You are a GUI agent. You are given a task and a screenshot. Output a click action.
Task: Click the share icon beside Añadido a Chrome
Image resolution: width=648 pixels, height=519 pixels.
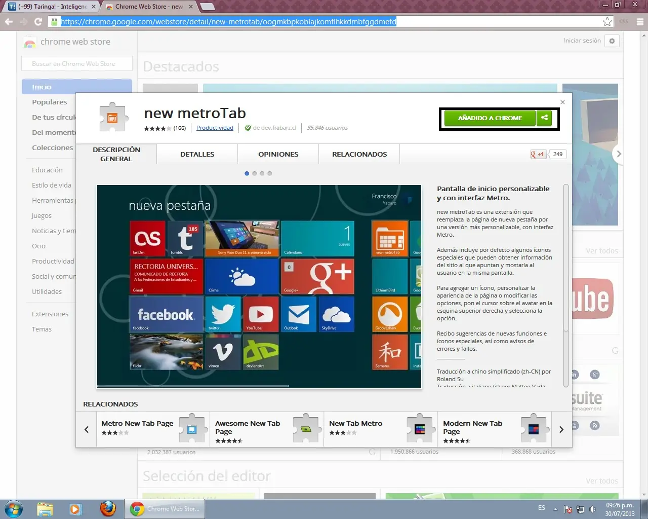click(x=544, y=118)
